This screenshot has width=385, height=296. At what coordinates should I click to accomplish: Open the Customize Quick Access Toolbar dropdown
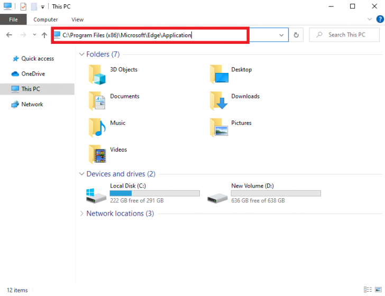coord(42,7)
